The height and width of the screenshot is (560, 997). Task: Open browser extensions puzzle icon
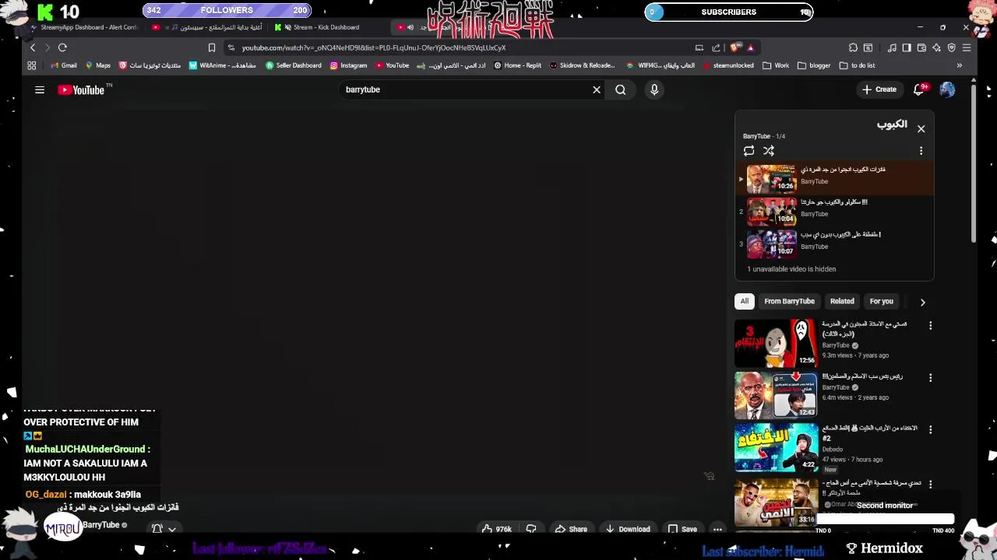click(x=853, y=47)
